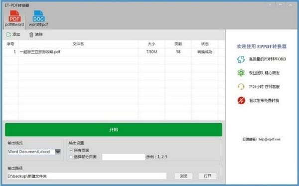This screenshot has width=299, height=186.
Task: Click the 打开 open folder button
Action: (x=207, y=176)
